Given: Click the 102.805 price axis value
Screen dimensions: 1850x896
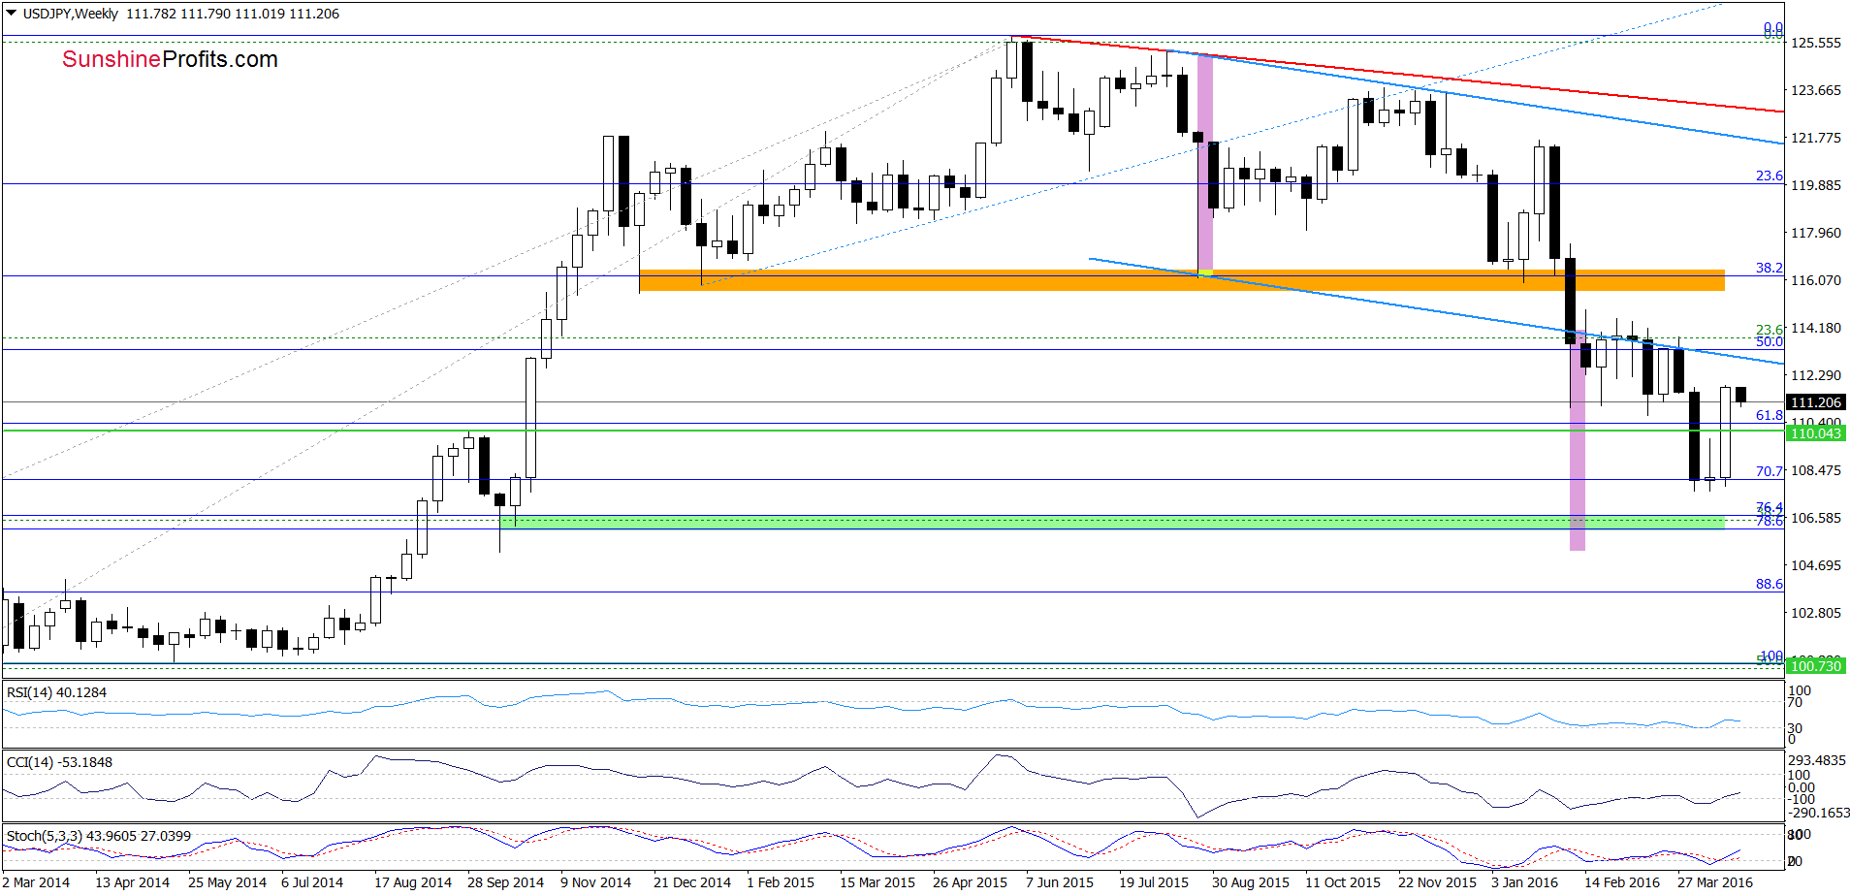Looking at the screenshot, I should point(1815,613).
